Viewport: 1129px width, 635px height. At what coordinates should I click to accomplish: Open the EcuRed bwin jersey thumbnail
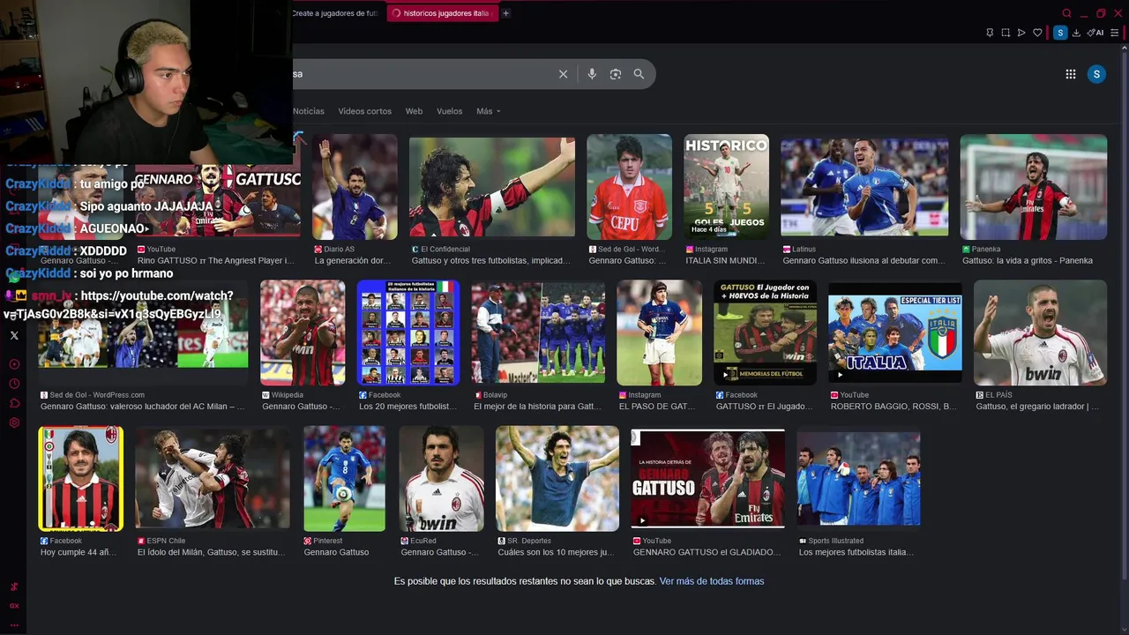pyautogui.click(x=441, y=479)
